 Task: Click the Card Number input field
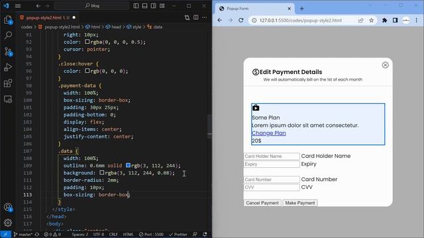click(x=272, y=179)
